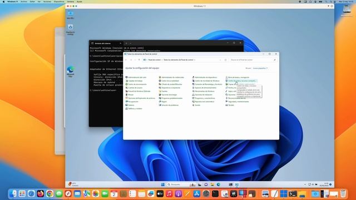Open Administrador de credenciales
Image resolution: width=356 pixels, height=200 pixels.
171,77
